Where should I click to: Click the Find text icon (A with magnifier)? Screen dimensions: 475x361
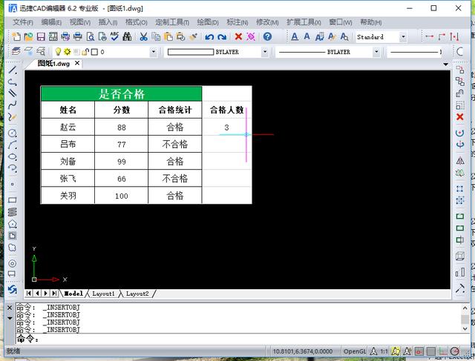pos(344,37)
